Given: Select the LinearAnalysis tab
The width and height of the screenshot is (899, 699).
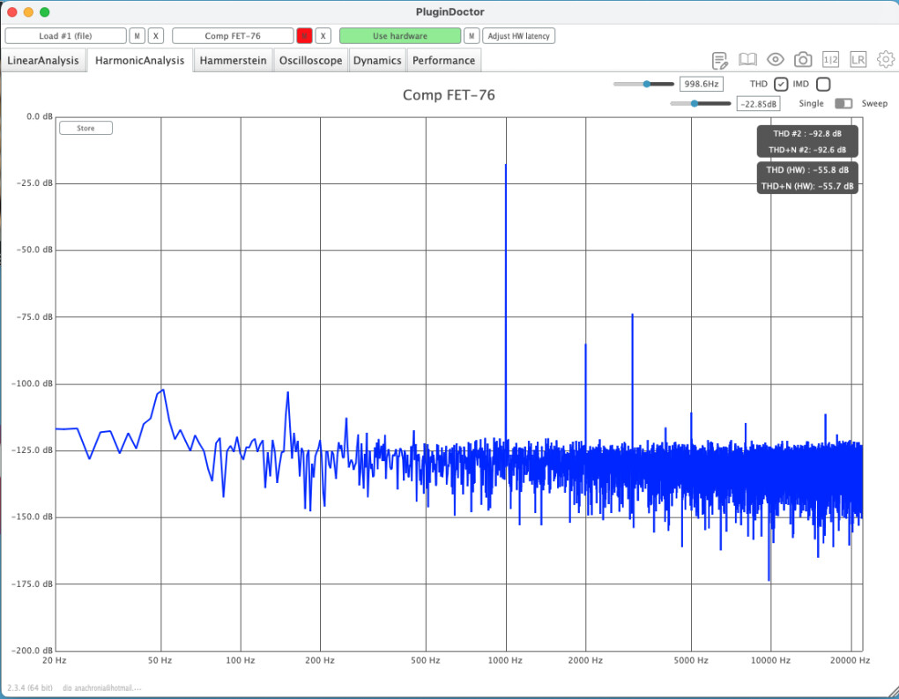Looking at the screenshot, I should (x=43, y=61).
